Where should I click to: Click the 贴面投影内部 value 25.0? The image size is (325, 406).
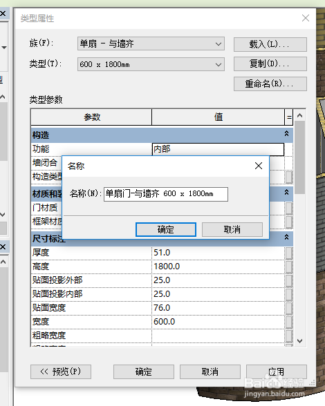(x=218, y=294)
